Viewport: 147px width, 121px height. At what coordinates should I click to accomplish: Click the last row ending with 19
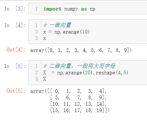point(80,110)
